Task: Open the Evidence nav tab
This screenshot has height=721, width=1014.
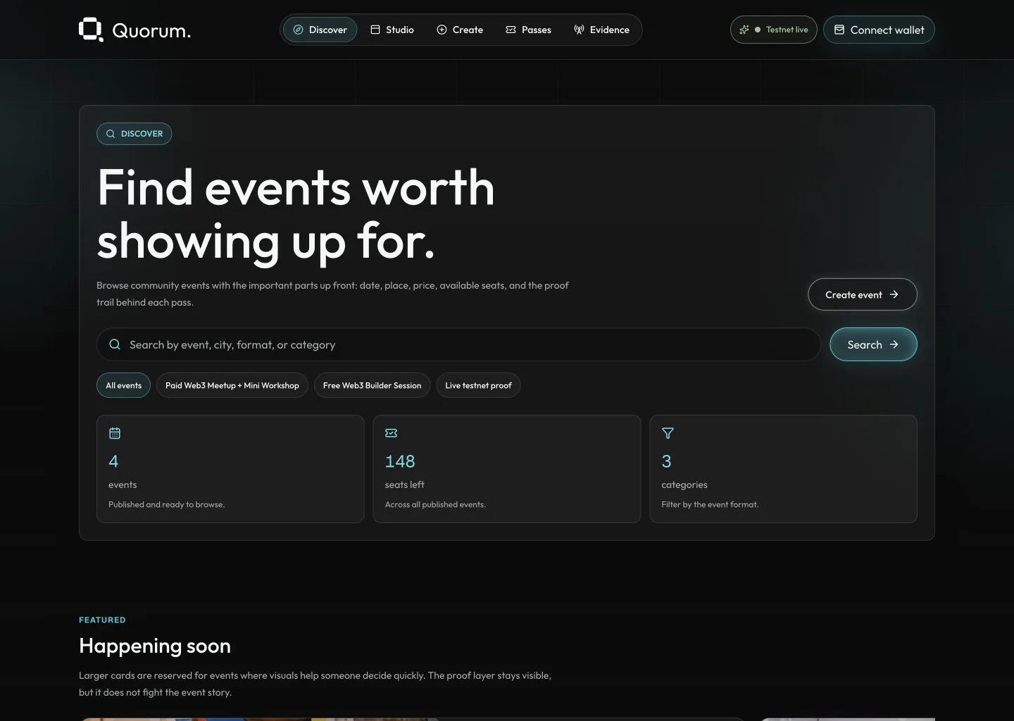Action: pyautogui.click(x=601, y=30)
